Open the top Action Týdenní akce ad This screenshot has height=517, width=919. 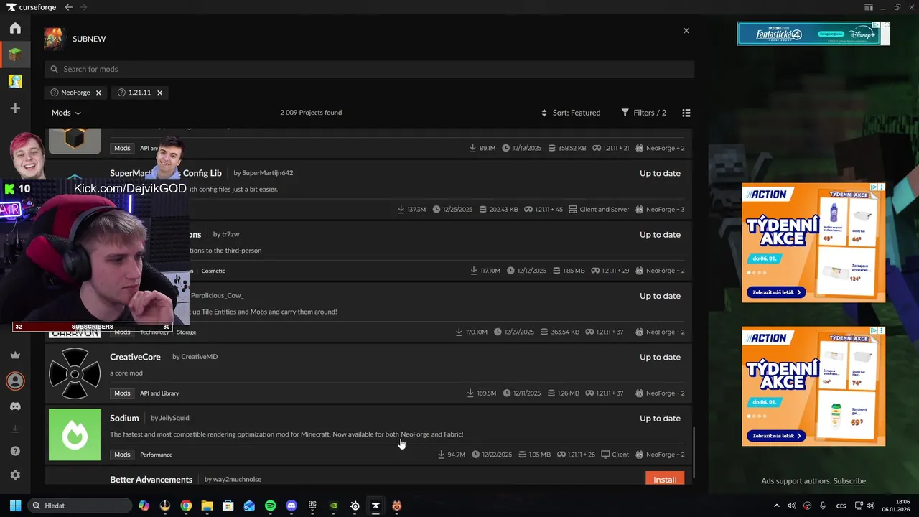point(813,242)
